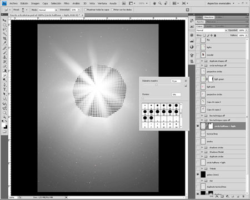Click the Dureza slider handle

point(143,98)
